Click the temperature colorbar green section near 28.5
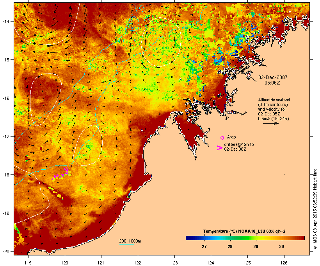 243,238
